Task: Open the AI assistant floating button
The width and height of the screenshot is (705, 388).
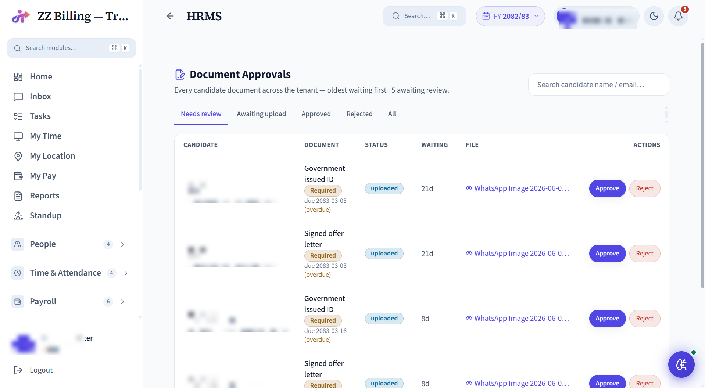Action: pyautogui.click(x=681, y=364)
